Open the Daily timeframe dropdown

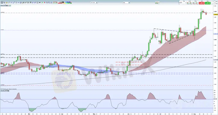point(126,3)
